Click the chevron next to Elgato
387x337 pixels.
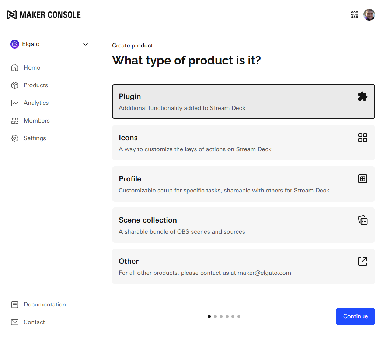[86, 44]
